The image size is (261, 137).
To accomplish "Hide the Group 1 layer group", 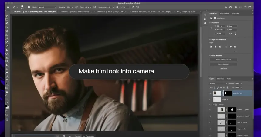I will (x=211, y=105).
